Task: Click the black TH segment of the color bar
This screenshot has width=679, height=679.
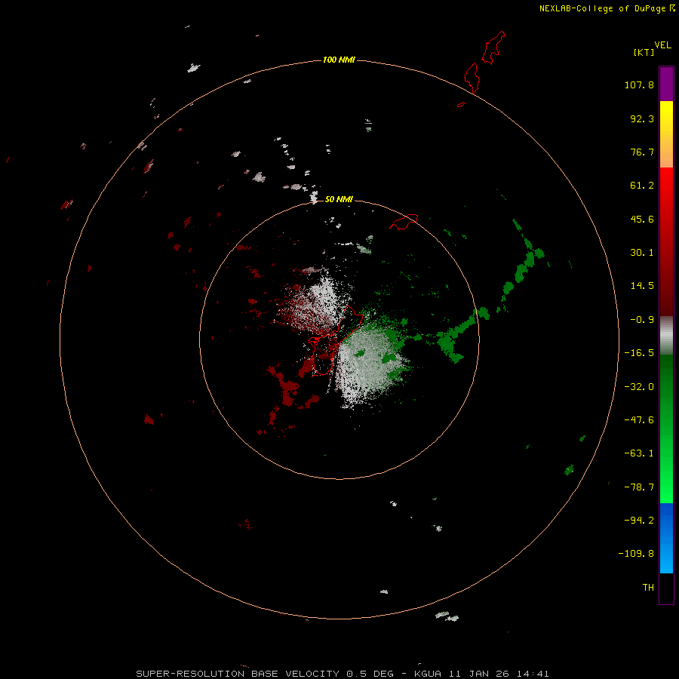Action: click(666, 588)
